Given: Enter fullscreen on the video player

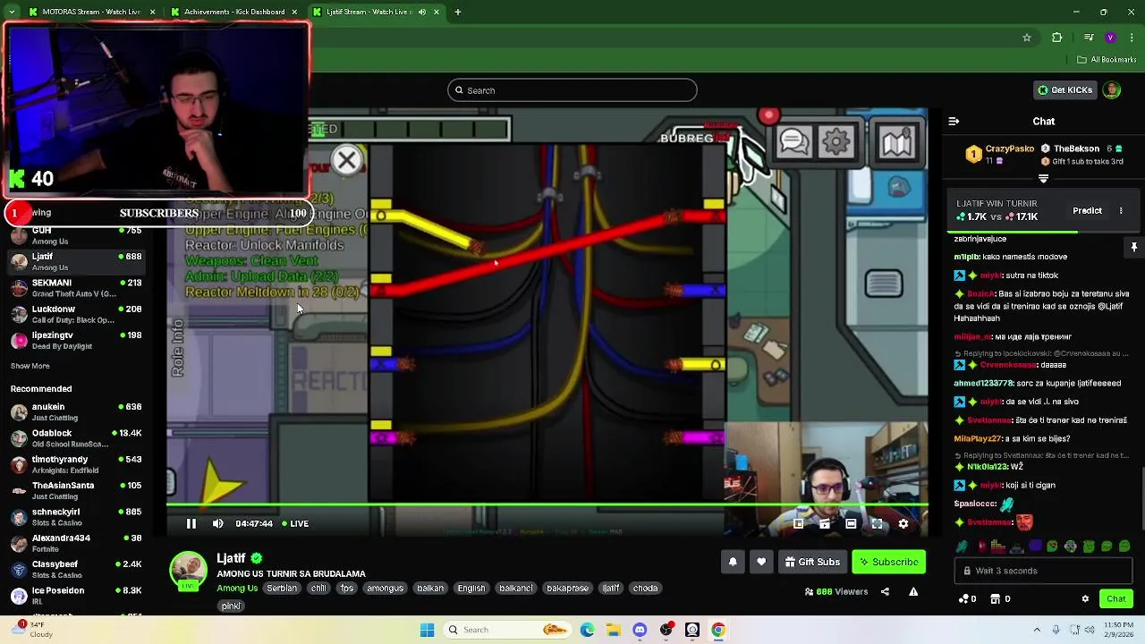Looking at the screenshot, I should (877, 524).
